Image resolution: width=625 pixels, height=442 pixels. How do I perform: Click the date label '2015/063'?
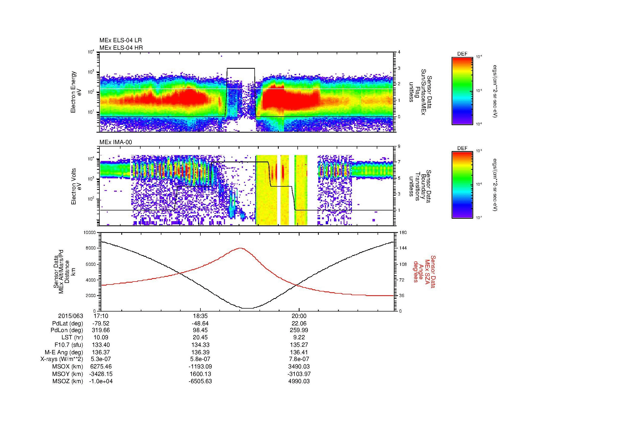click(71, 316)
